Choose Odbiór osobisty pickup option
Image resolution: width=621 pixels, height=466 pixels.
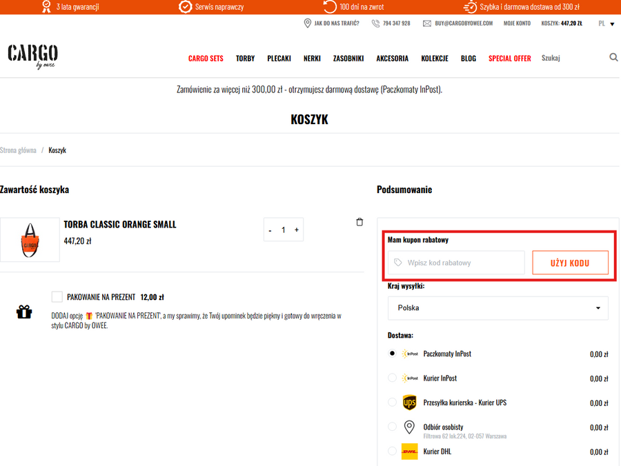(393, 427)
